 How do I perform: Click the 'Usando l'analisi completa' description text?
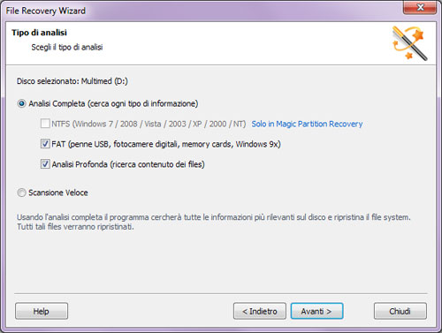click(214, 222)
